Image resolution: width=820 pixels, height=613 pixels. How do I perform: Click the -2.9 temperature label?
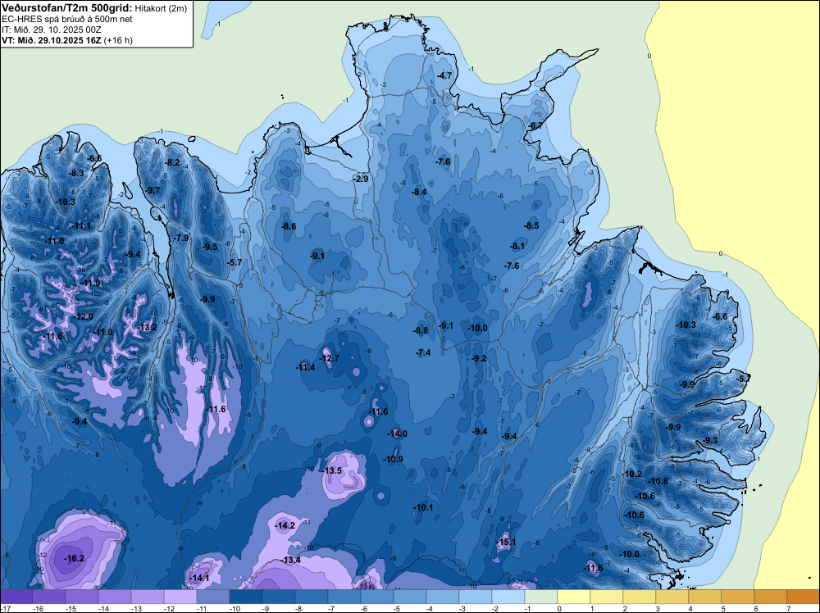361,179
